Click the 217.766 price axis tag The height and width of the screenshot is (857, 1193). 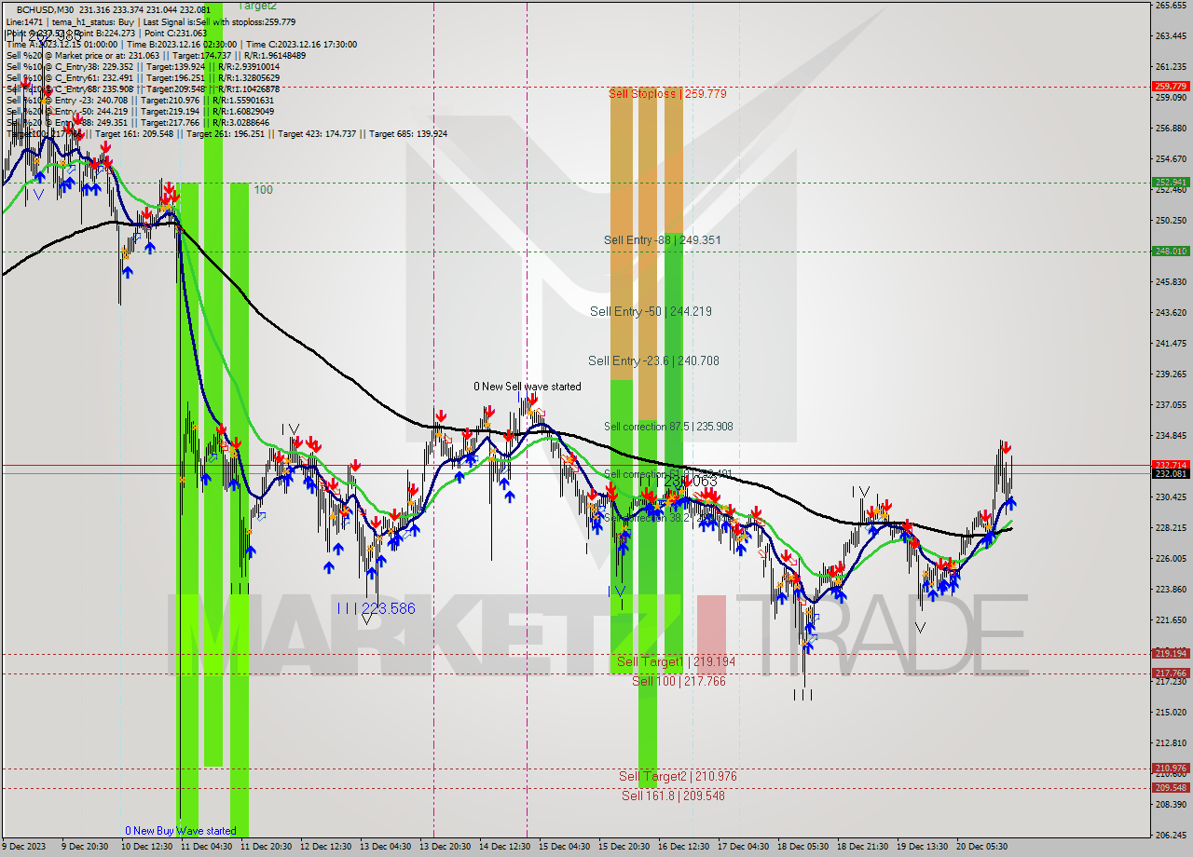[1171, 673]
